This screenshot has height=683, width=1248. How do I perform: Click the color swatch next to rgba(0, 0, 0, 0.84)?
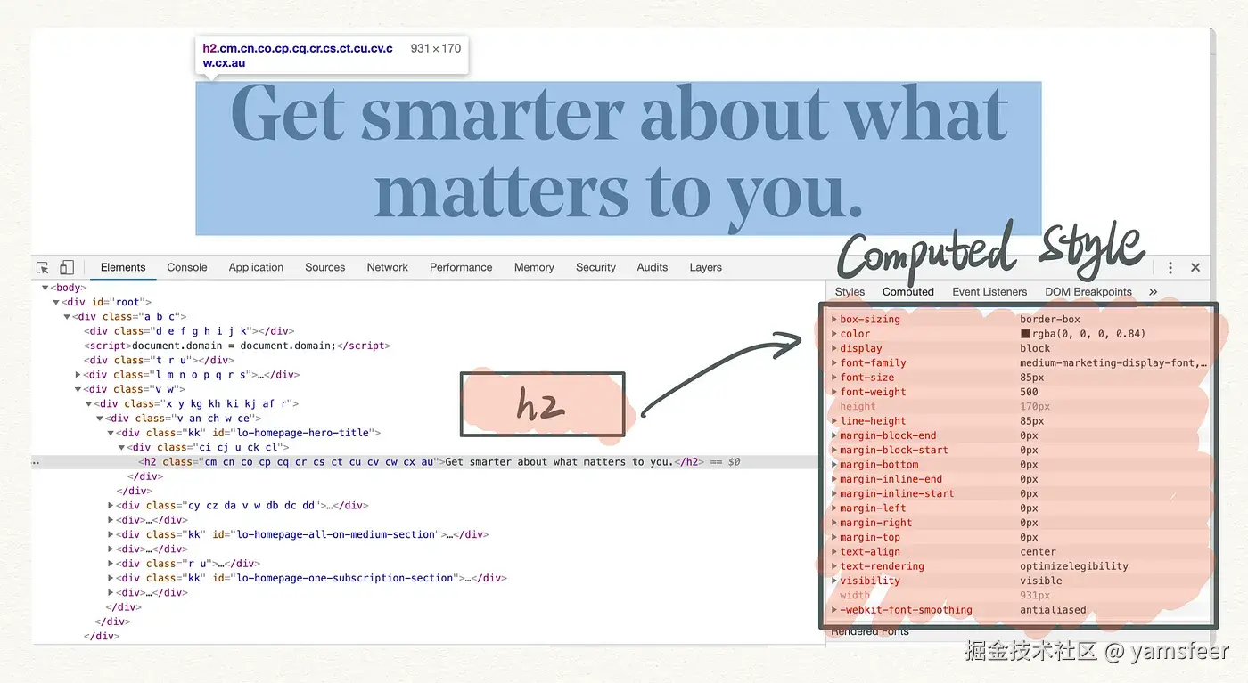tap(1025, 334)
